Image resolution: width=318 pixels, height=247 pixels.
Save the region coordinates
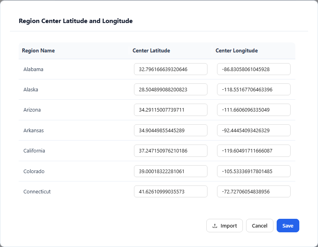click(288, 226)
